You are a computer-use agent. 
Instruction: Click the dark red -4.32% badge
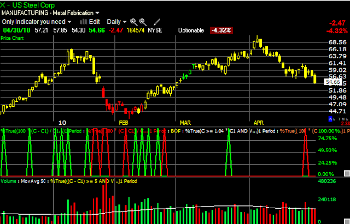tap(221, 31)
